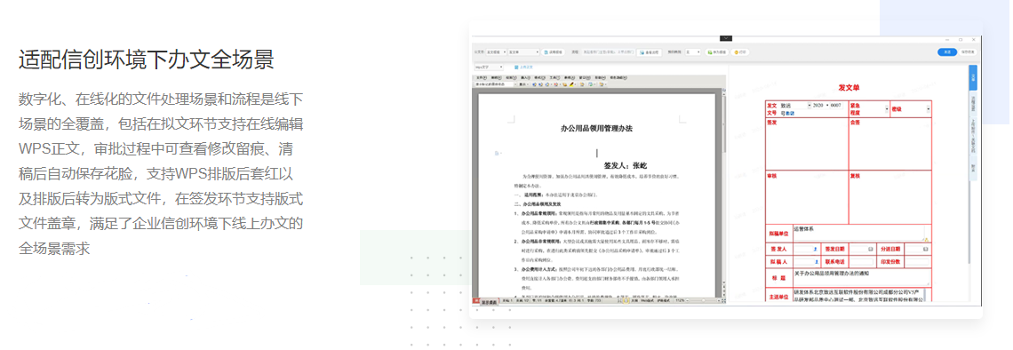Click the 上传正文 upload link
This screenshot has height=350, width=1013.
click(x=524, y=68)
